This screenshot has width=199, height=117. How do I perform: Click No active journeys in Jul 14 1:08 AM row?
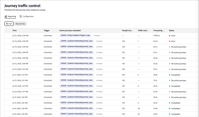[x=178, y=47]
